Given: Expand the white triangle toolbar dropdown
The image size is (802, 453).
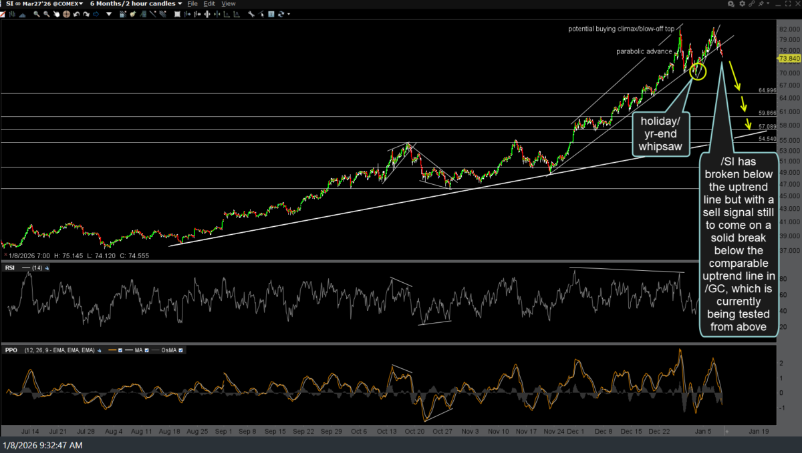Looking at the screenshot, I should pos(108,13).
